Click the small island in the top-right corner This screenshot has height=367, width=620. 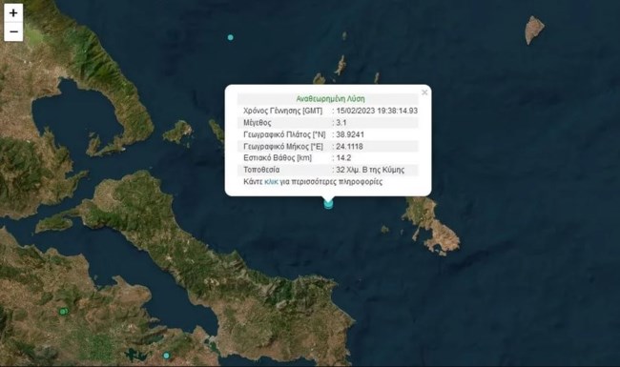(534, 30)
